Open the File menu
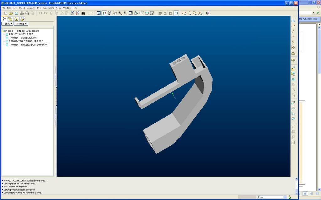Viewport: 321px width, 200px height. [3, 8]
